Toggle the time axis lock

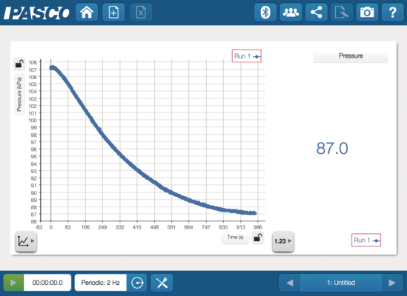point(258,238)
